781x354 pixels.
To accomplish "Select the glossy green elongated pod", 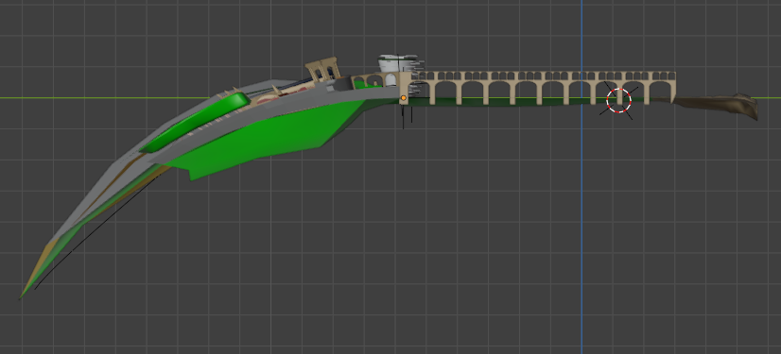I will point(194,123).
